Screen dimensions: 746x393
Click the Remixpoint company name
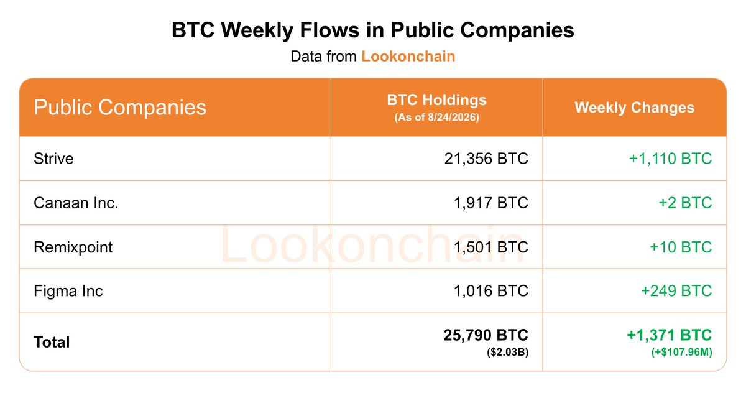(x=73, y=247)
